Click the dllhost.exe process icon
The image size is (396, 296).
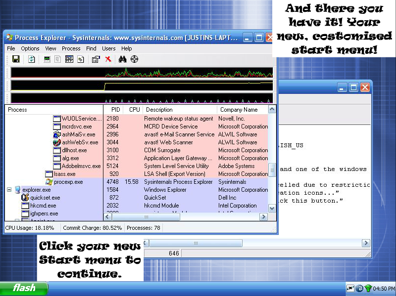(57, 150)
